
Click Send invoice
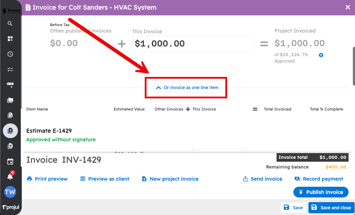(263, 179)
